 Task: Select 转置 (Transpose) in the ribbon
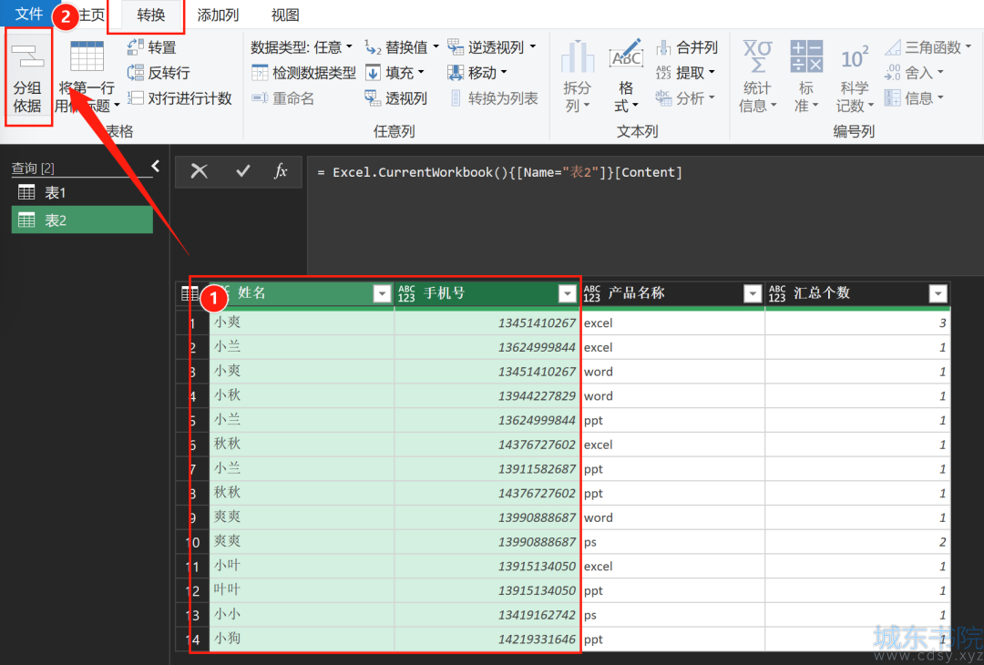151,47
